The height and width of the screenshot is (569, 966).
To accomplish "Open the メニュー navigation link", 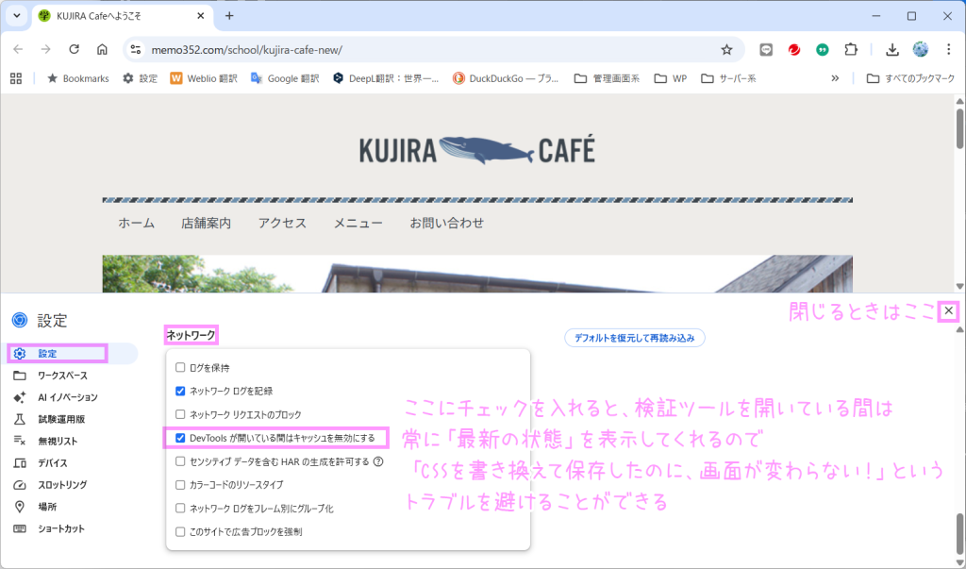I will click(358, 224).
